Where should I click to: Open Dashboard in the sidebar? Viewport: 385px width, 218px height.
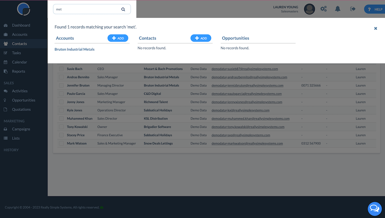click(21, 25)
